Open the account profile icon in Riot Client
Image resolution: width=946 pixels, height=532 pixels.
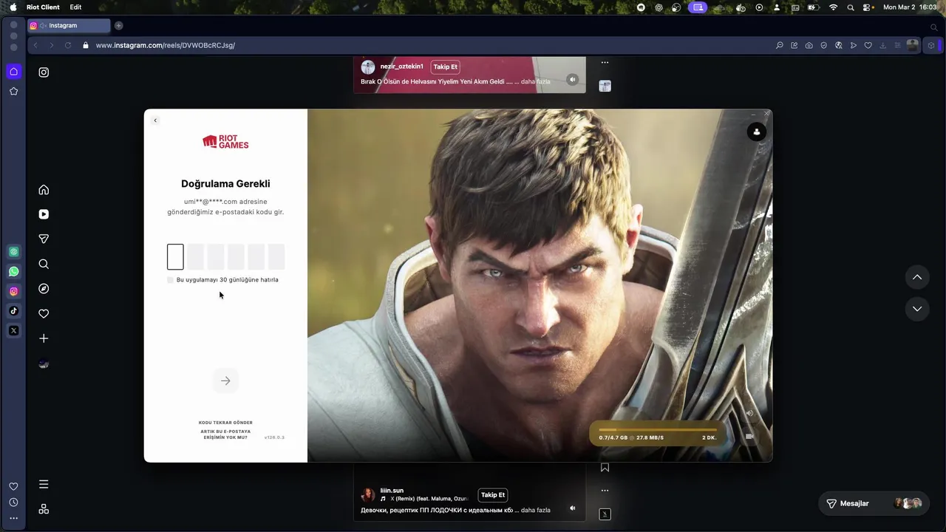756,132
